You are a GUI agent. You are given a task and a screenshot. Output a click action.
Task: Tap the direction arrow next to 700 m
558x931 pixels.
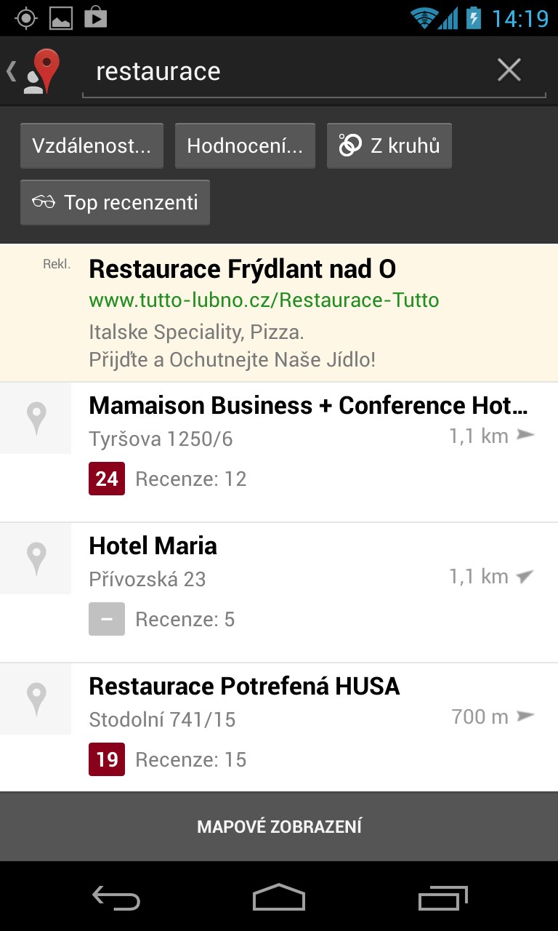(525, 716)
